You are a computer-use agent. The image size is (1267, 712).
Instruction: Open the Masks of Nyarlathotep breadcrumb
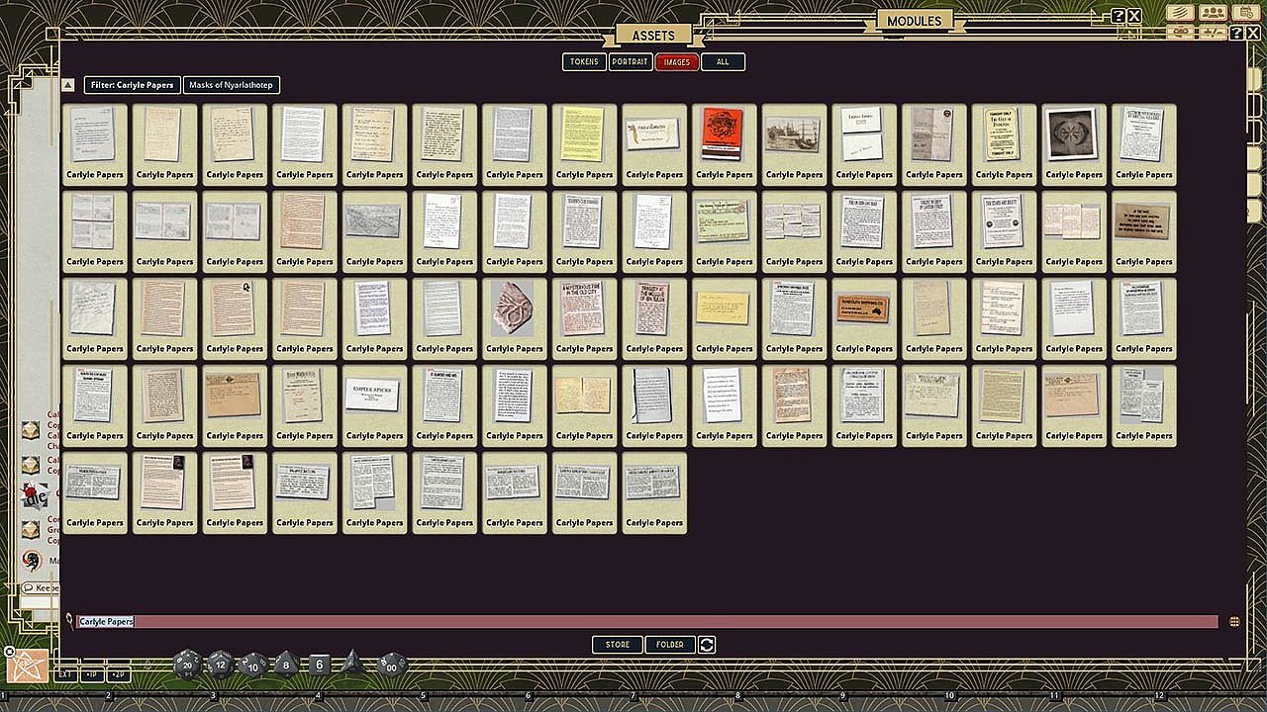(x=232, y=85)
